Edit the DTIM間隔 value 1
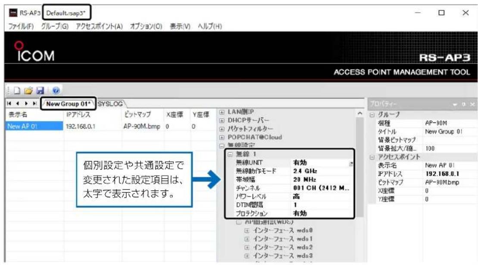 click(295, 205)
